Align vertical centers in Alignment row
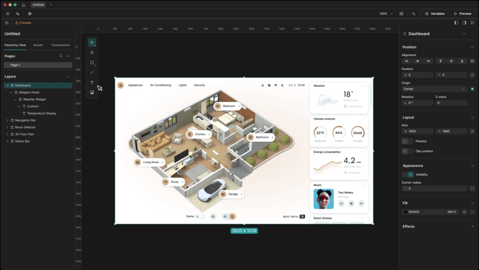The width and height of the screenshot is (479, 270). click(451, 61)
